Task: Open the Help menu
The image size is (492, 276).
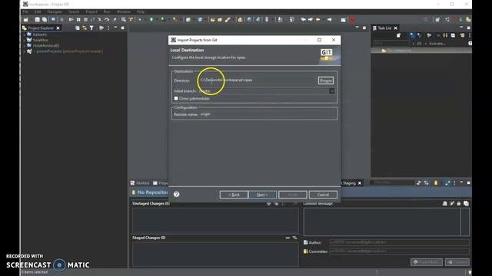Action: pyautogui.click(x=140, y=11)
